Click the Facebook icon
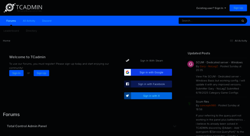Image resolution: width=250 pixels, height=136 pixels. [x=127, y=84]
